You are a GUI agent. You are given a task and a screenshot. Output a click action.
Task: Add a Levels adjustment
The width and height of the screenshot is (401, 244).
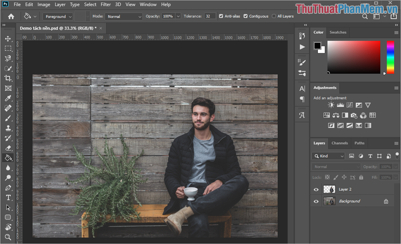[340, 105]
